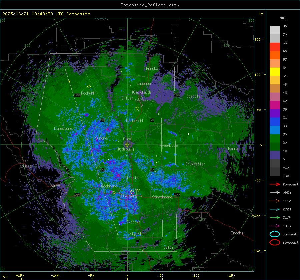Click yellow diamond marker above RockyMH
The image size is (300, 280).
89,87
